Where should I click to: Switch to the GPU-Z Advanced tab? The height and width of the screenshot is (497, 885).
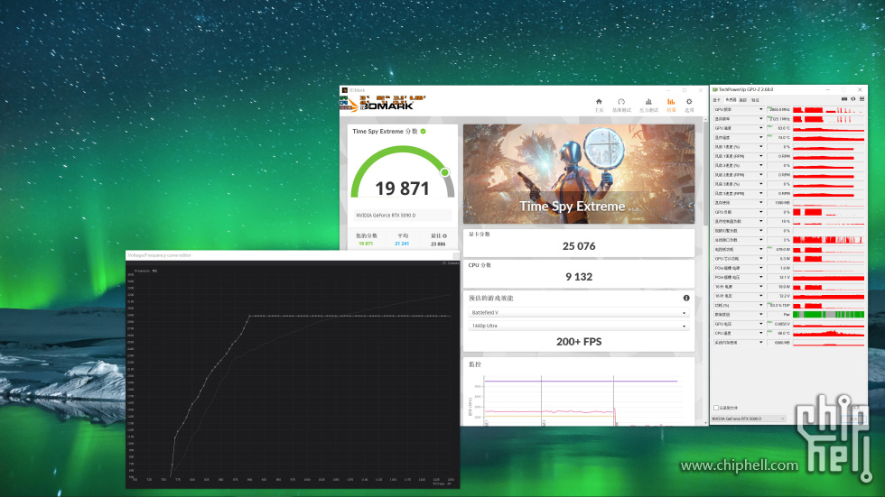point(742,100)
